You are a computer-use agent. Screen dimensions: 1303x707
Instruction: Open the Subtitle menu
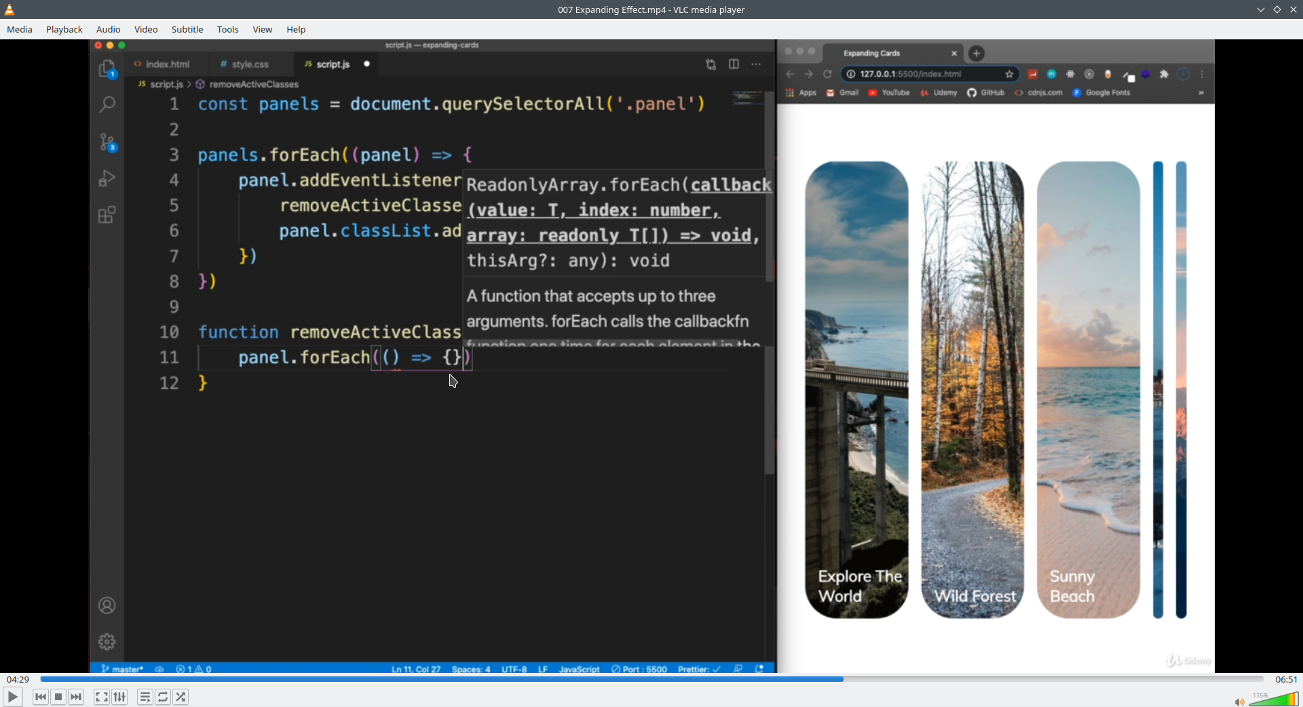click(x=187, y=29)
